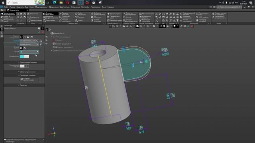Viewport: 255px width, 143px height.
Task: Run Проверка коллизий tool
Action: [201, 20]
